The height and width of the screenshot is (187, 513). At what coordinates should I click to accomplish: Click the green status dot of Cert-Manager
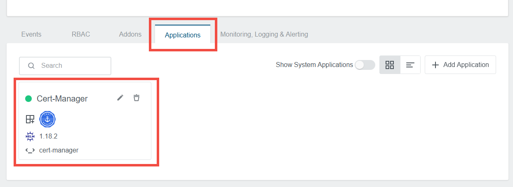(x=28, y=99)
